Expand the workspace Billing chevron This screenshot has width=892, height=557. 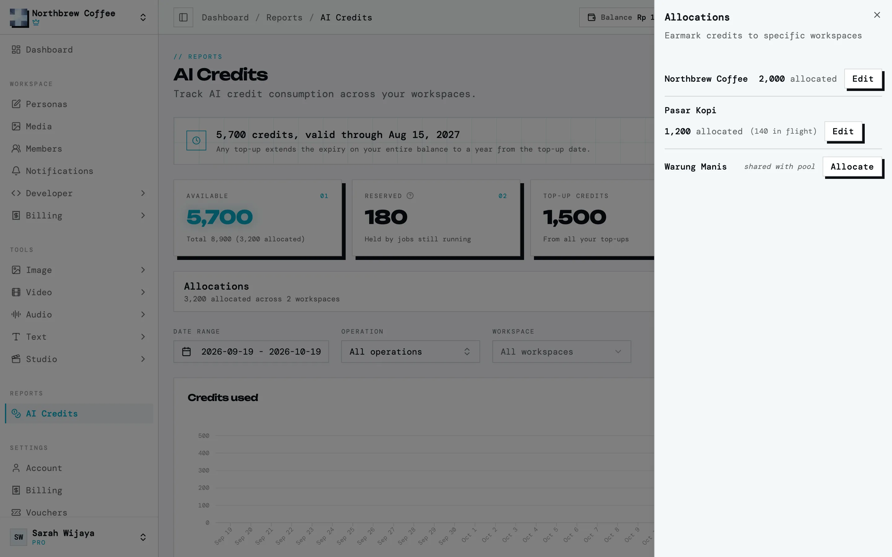[143, 215]
